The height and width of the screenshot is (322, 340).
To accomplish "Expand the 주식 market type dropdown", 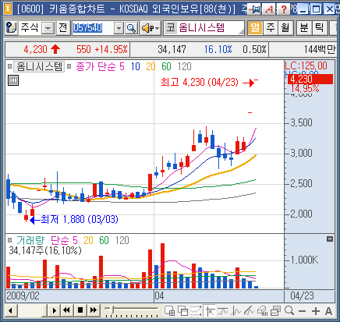I will coord(48,28).
